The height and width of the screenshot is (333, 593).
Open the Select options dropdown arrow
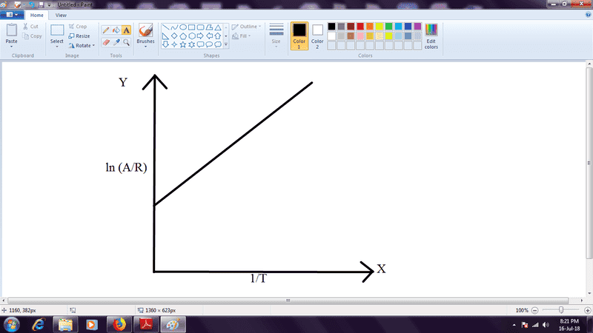(57, 47)
